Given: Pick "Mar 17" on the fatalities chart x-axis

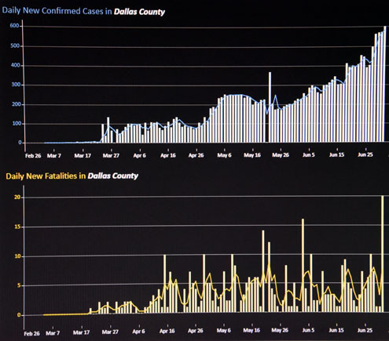Looking at the screenshot, I should [x=81, y=332].
